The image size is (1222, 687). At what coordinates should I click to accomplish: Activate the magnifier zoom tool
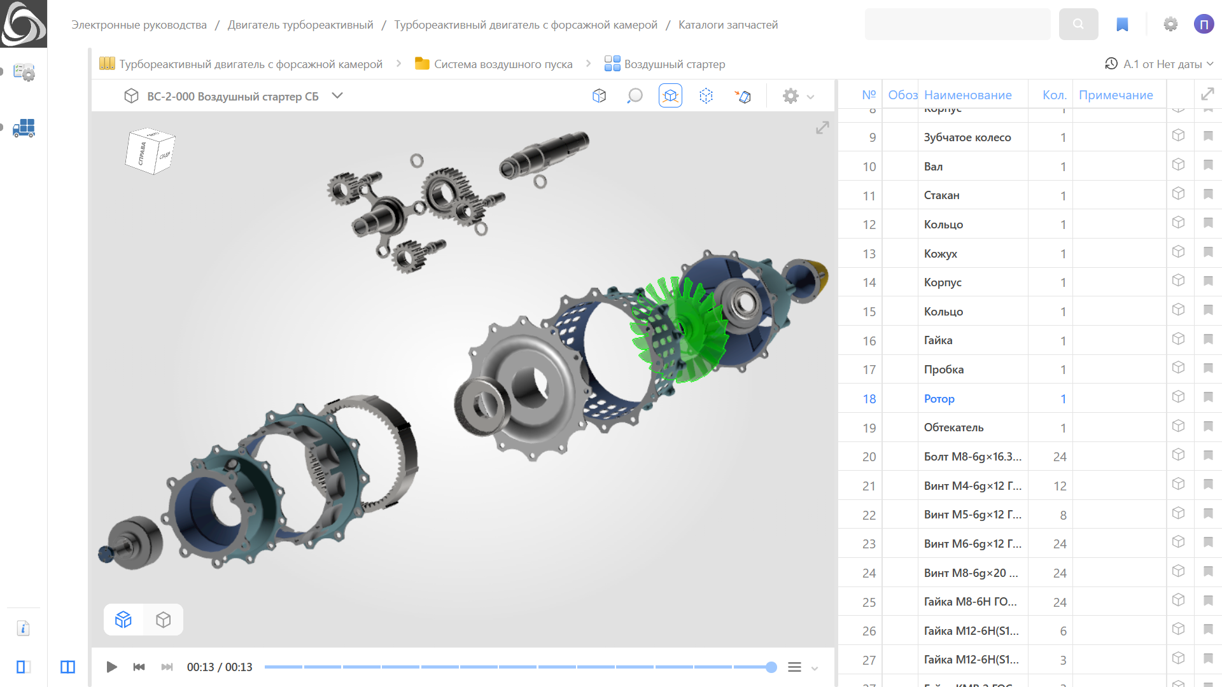point(635,95)
